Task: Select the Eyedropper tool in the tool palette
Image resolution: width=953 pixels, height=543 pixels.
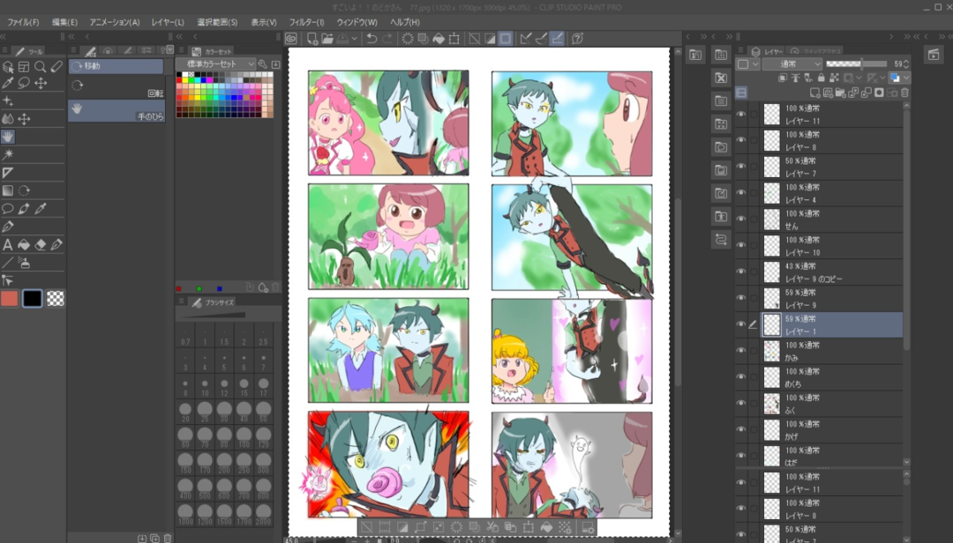Action: point(8,83)
